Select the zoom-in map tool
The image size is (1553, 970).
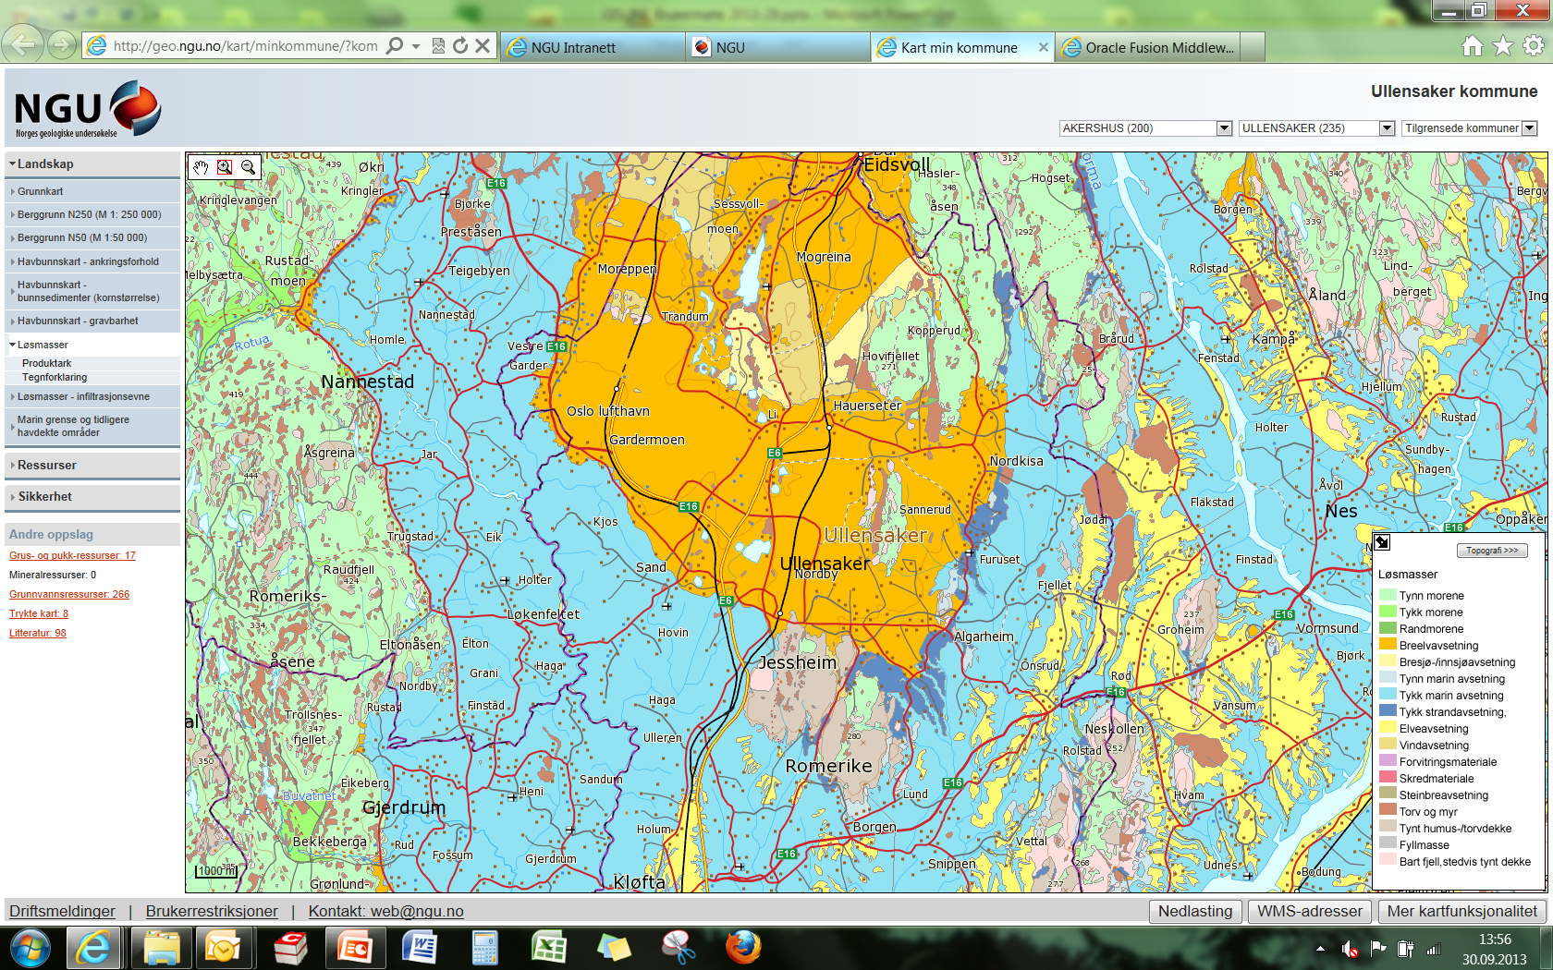click(x=225, y=167)
